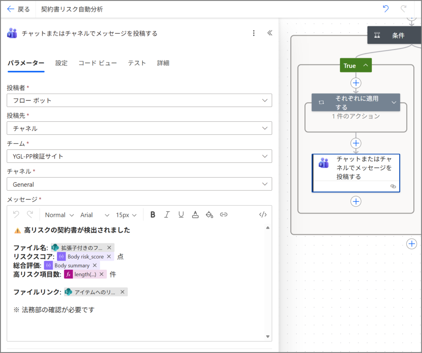The width and height of the screenshot is (422, 353).
Task: Click the 戻る back button
Action: (x=19, y=9)
